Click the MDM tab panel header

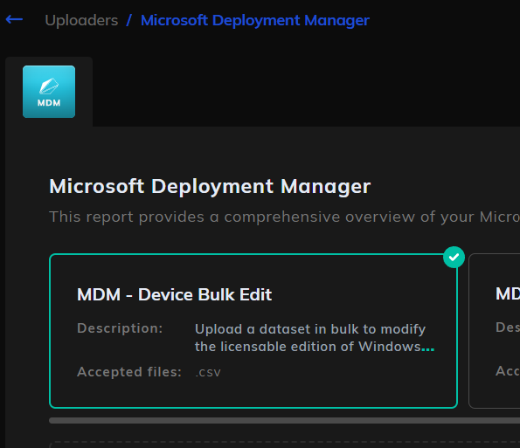(49, 92)
